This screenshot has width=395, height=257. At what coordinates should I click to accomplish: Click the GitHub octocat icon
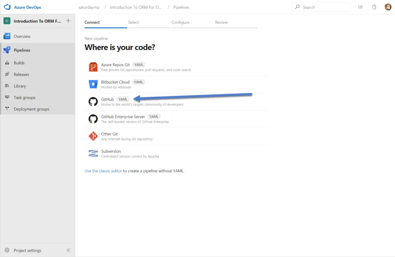pyautogui.click(x=93, y=101)
